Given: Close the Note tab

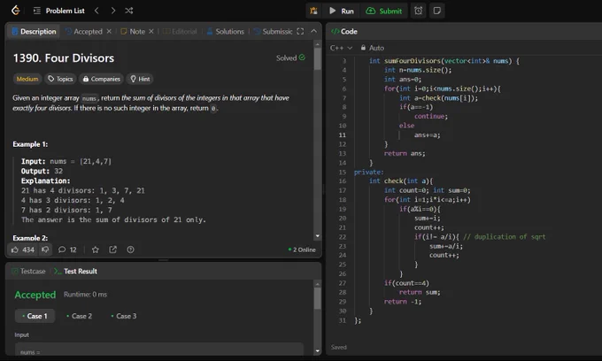Looking at the screenshot, I should [x=151, y=32].
